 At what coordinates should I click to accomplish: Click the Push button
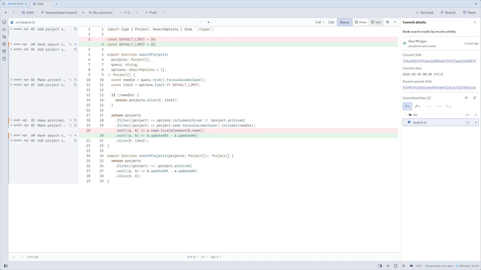[x=151, y=13]
